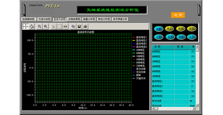Choose the vertical cursor marker tool
Image resolution: width=223 pixels, height=115 pixels.
coord(65,26)
